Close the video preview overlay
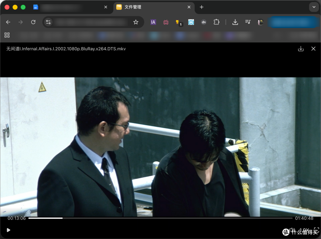The image size is (321, 239). 313,49
